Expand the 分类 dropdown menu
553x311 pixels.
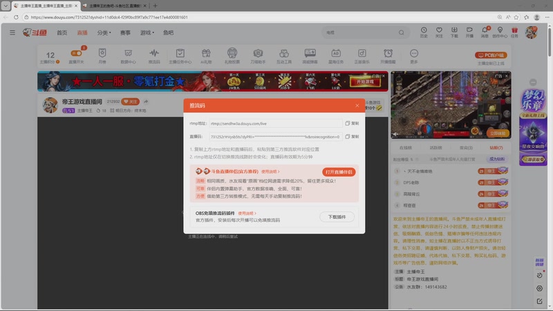pos(104,32)
